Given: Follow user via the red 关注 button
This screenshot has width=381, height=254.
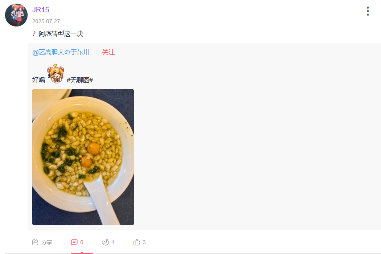Looking at the screenshot, I should (x=108, y=52).
